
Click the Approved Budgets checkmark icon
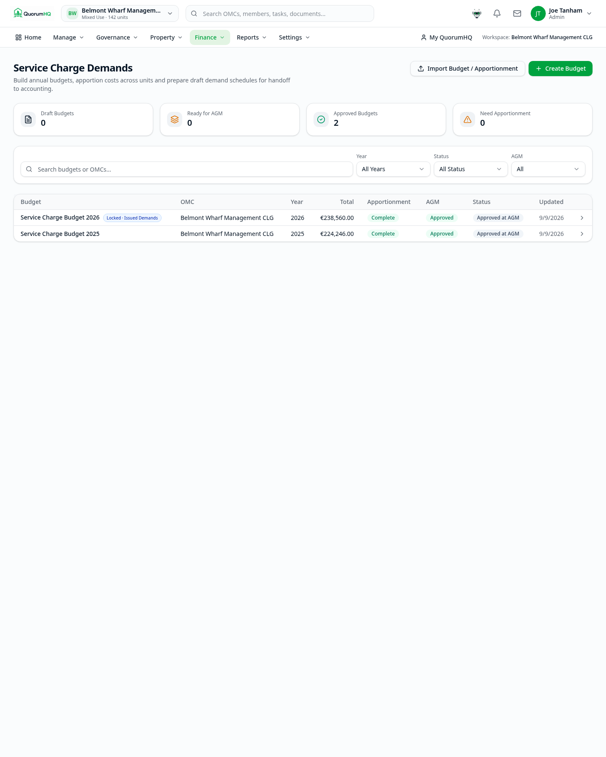coord(321,119)
